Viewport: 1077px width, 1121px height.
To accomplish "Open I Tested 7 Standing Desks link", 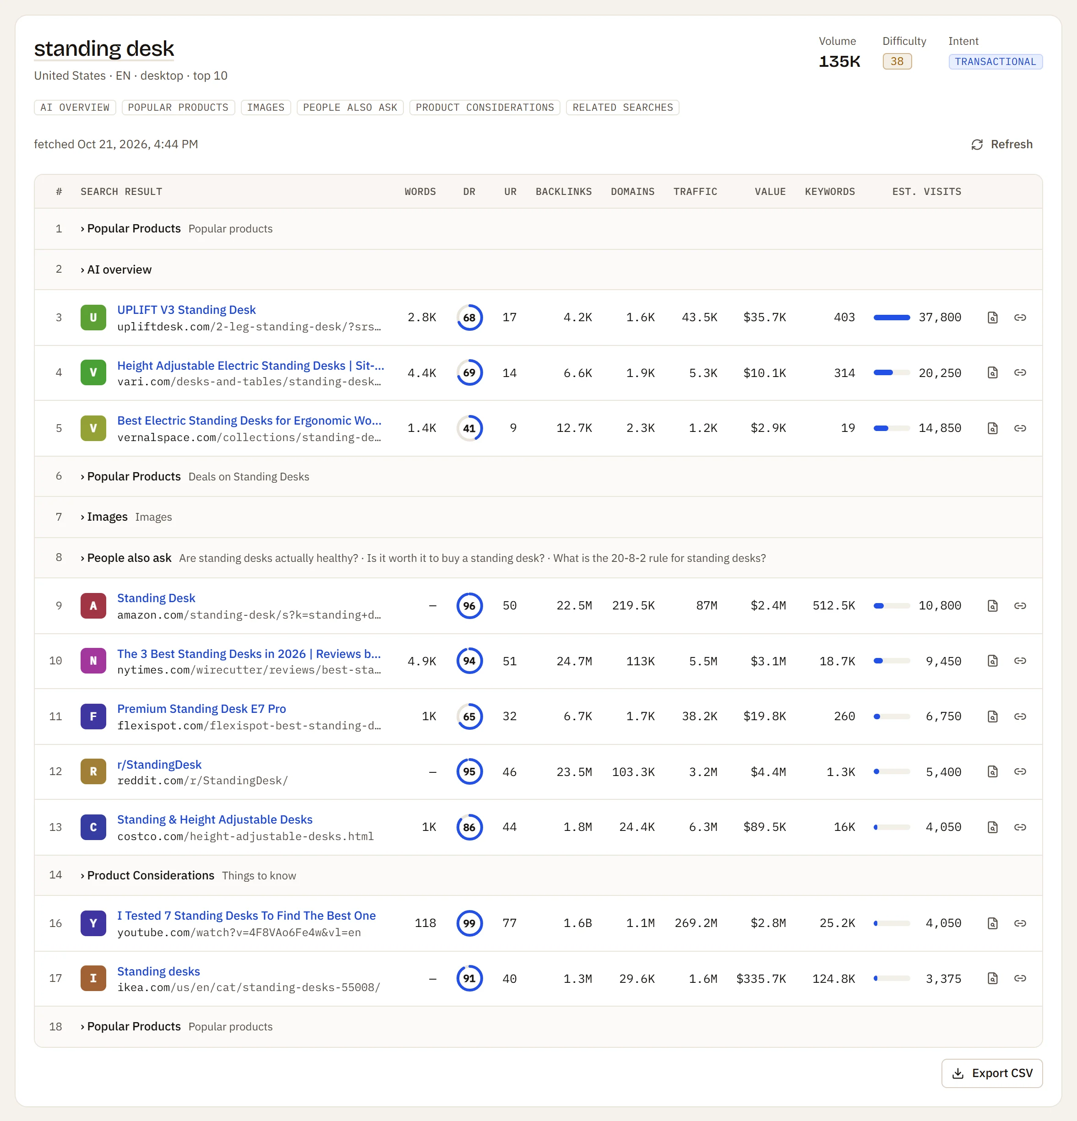I will pos(247,916).
